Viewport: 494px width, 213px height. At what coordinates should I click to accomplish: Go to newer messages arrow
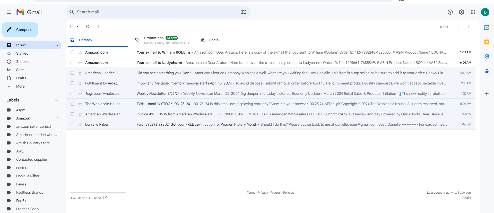(458, 27)
